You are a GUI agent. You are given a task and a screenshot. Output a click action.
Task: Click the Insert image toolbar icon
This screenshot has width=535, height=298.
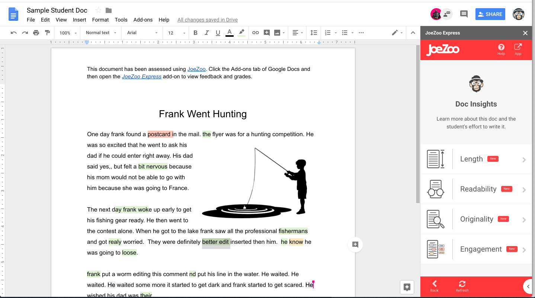(x=277, y=33)
